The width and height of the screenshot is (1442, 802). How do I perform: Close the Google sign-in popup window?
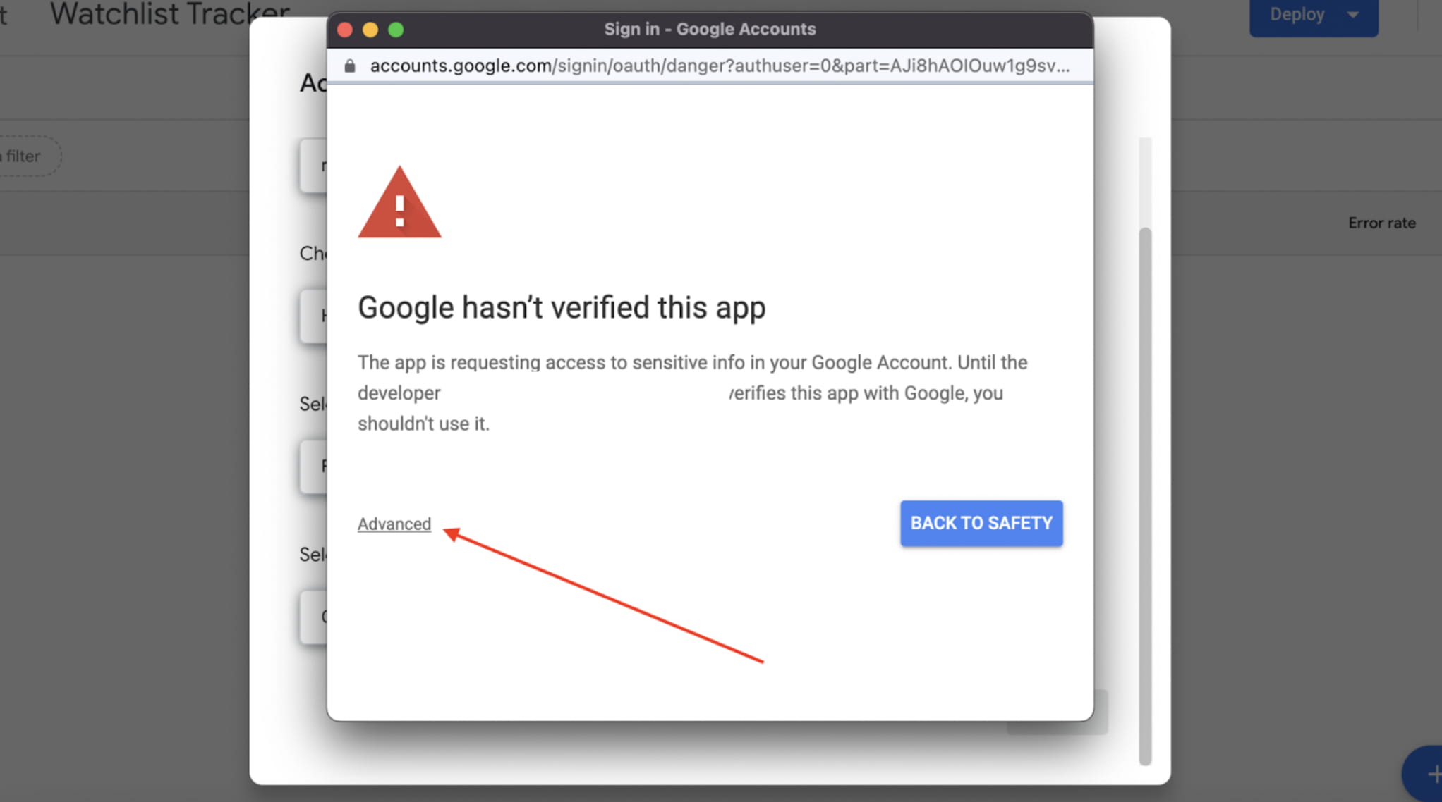(345, 30)
